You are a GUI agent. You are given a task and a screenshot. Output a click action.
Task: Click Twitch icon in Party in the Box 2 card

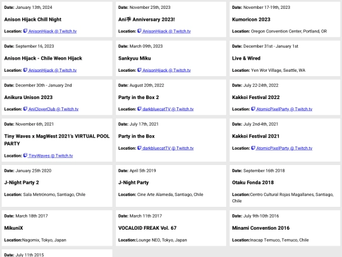[x=139, y=109]
